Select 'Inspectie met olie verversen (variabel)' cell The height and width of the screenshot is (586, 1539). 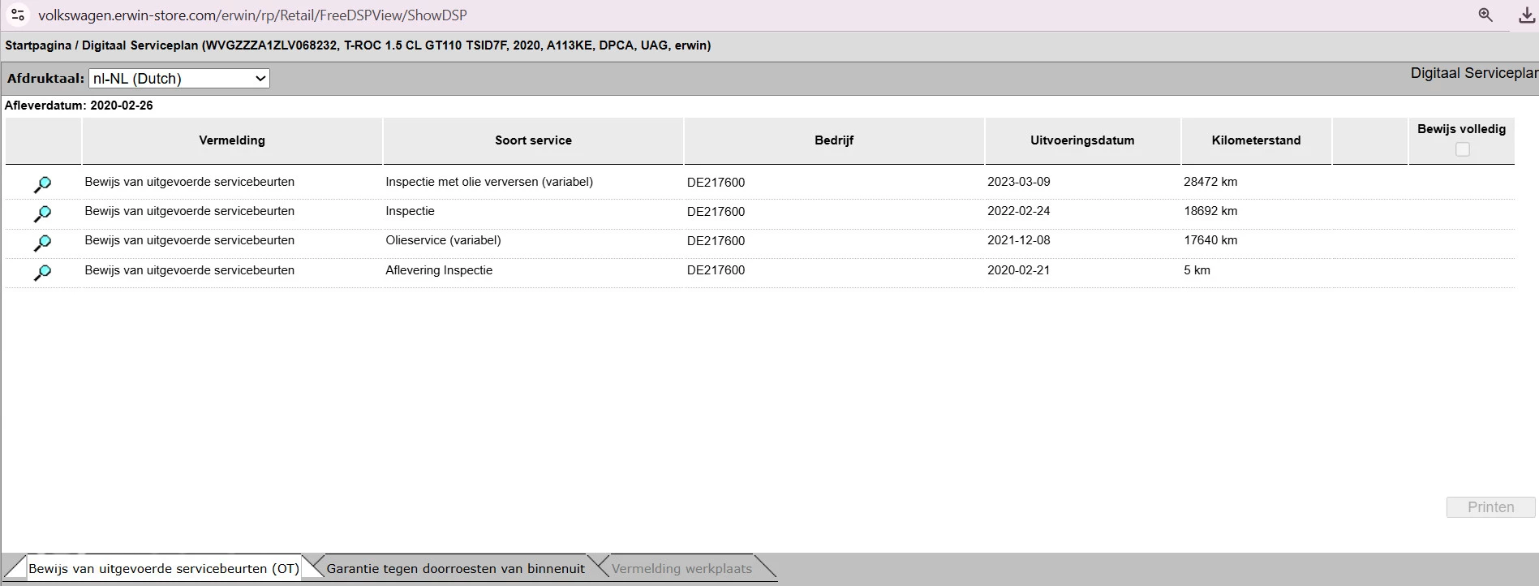pos(489,182)
